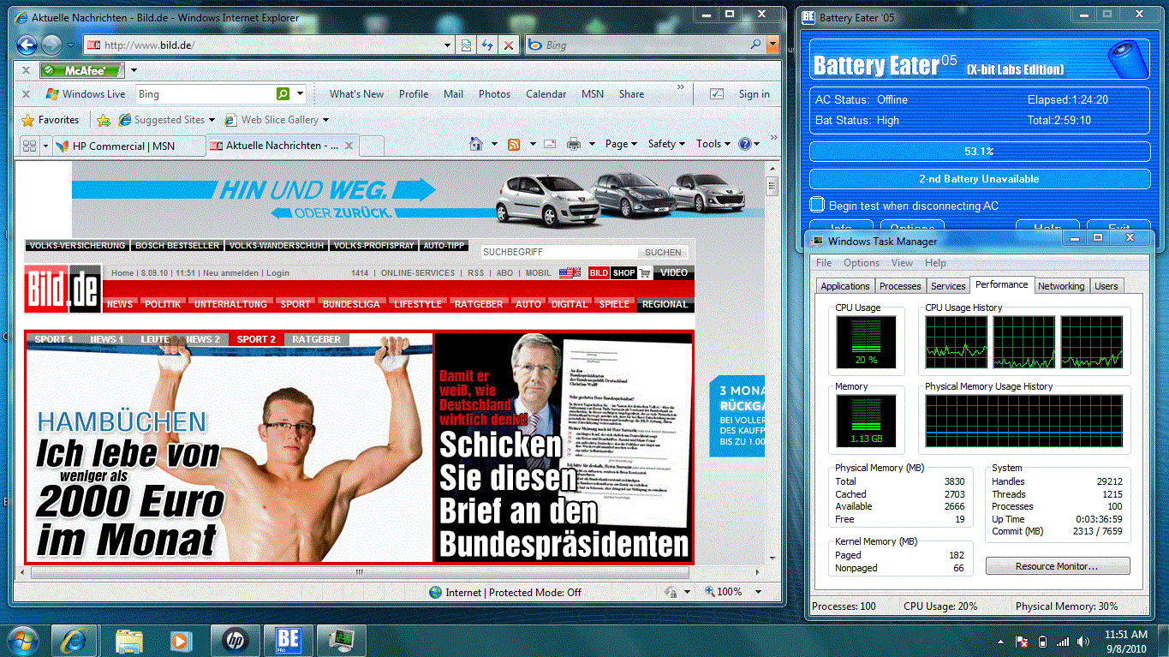Click the Photos link in Windows Live toolbar
The width and height of the screenshot is (1169, 657).
tap(494, 94)
